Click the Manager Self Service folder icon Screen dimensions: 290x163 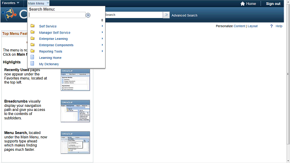click(x=32, y=32)
